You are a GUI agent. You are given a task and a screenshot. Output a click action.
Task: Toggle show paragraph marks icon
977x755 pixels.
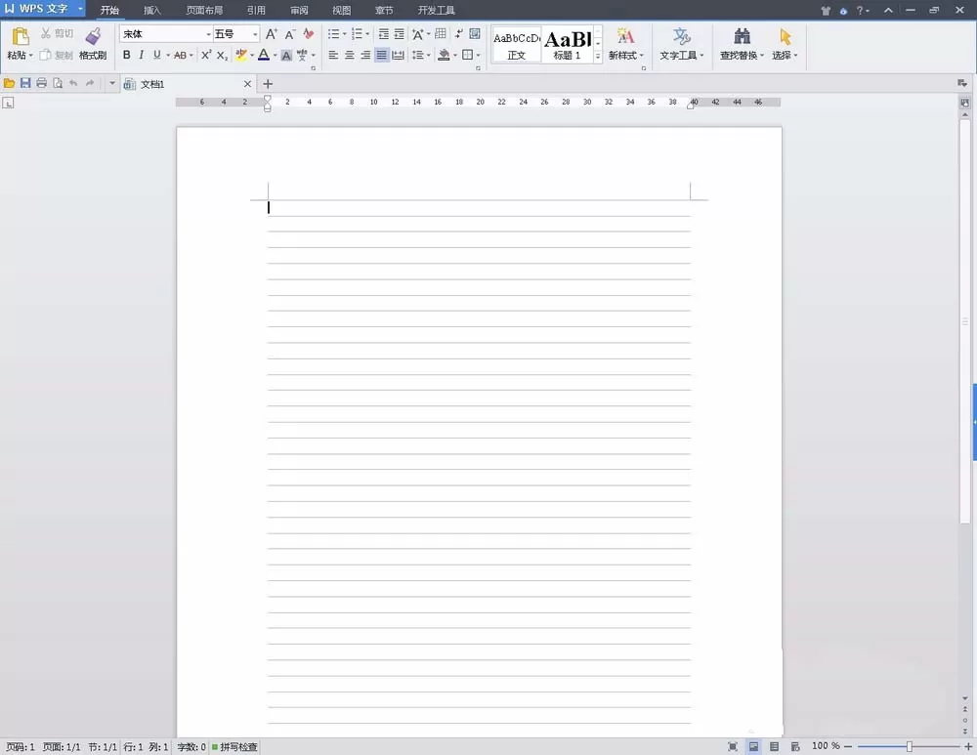click(x=459, y=33)
